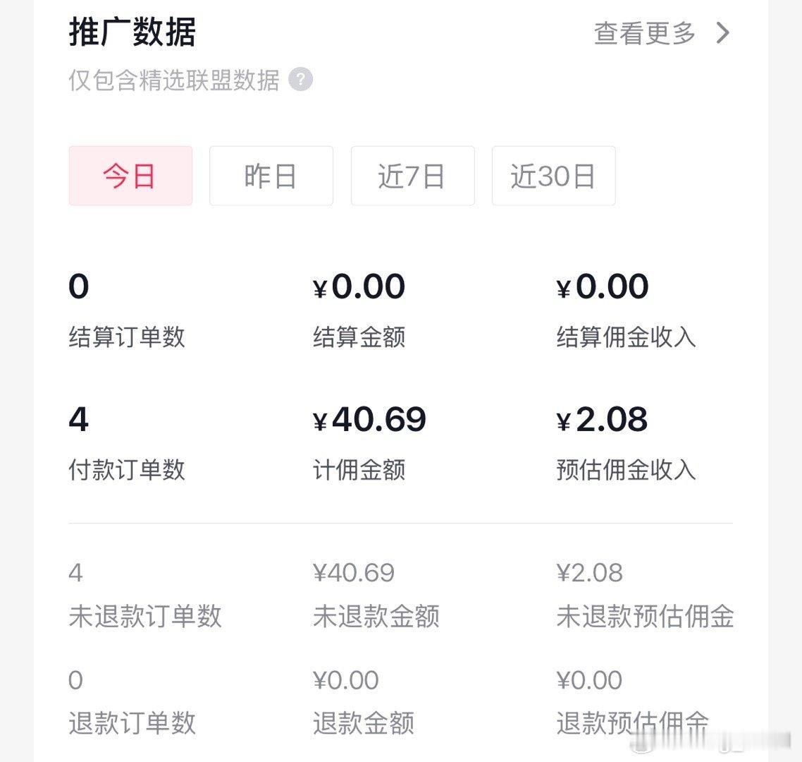Switch to the 昨日 tab
This screenshot has height=762, width=802.
(x=271, y=176)
